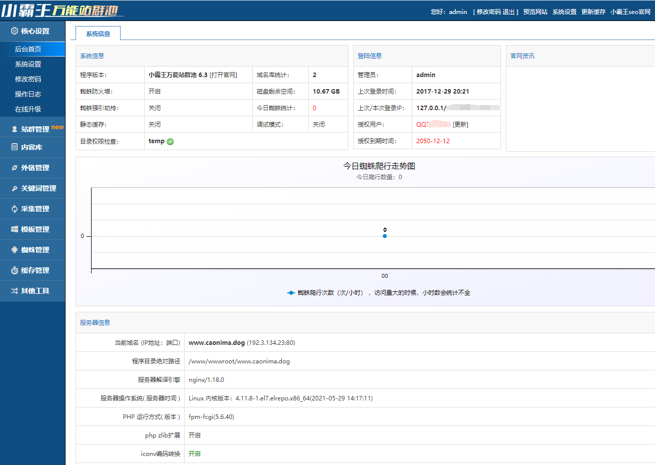Click the 蜘蛛爬行次数 legend marker
The image size is (655, 465).
tap(291, 293)
